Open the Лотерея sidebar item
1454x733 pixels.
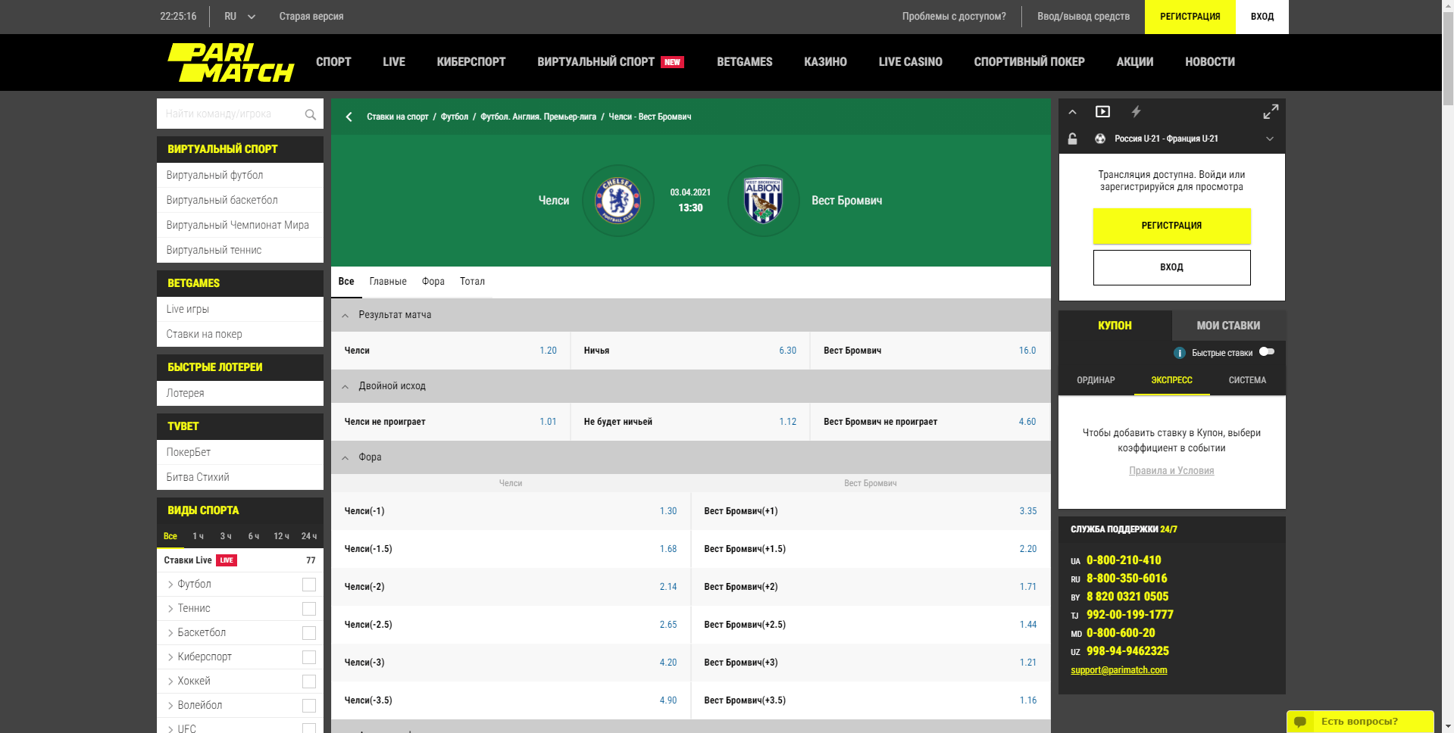pyautogui.click(x=240, y=393)
